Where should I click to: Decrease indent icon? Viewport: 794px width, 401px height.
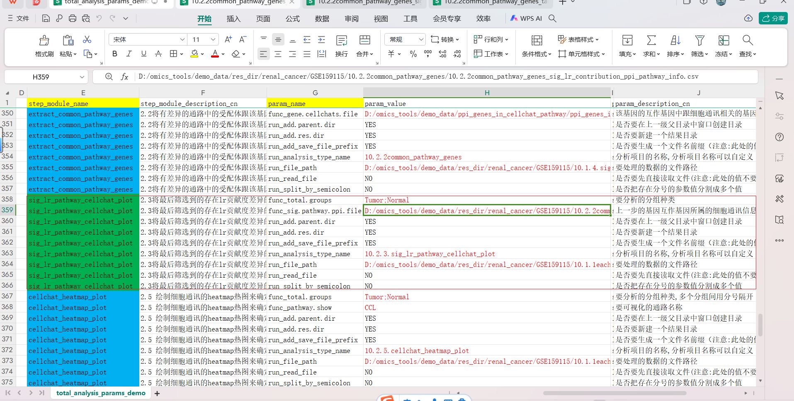pyautogui.click(x=307, y=39)
